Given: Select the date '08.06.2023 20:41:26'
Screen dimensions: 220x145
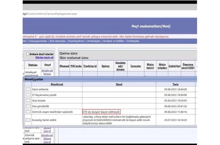Looking at the screenshot, I should pos(176,106).
